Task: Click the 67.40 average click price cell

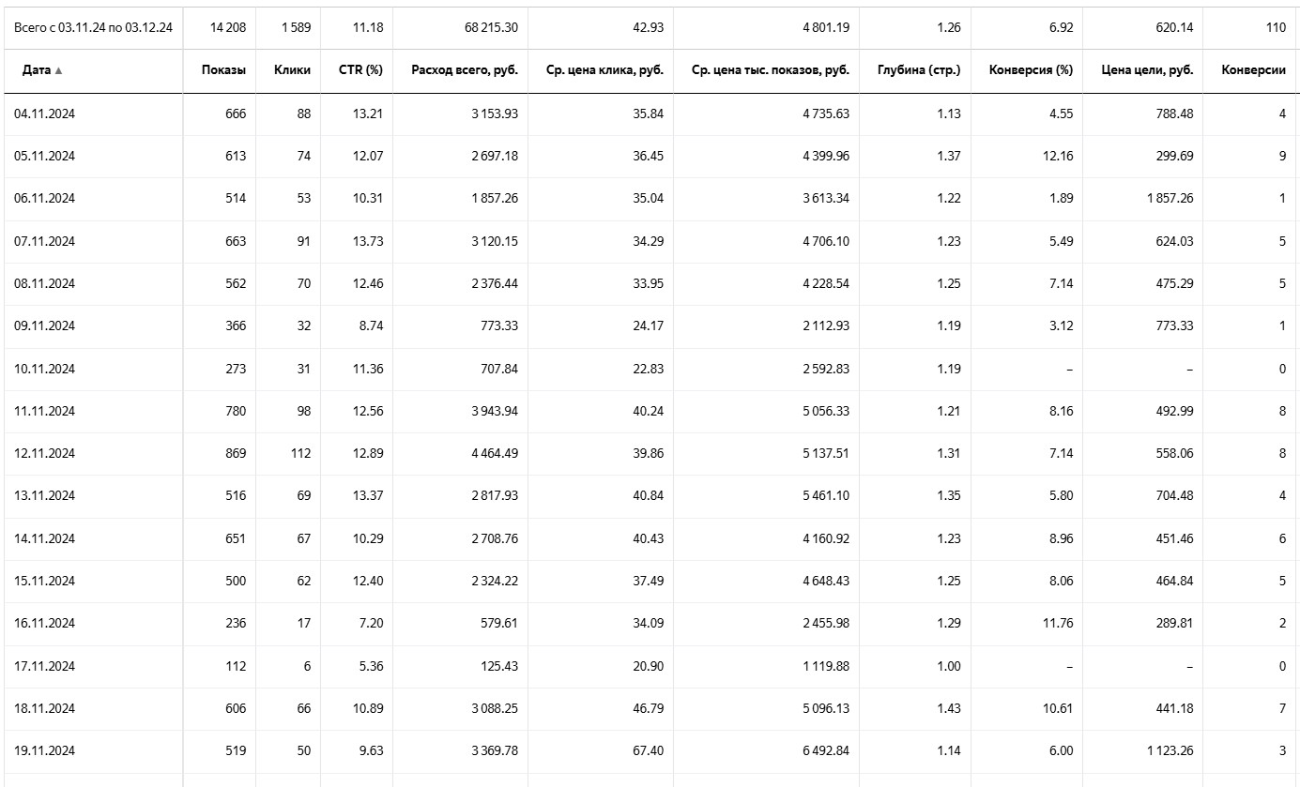Action: [x=648, y=750]
